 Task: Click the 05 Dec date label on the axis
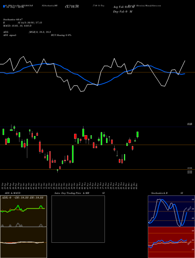(136, 186)
